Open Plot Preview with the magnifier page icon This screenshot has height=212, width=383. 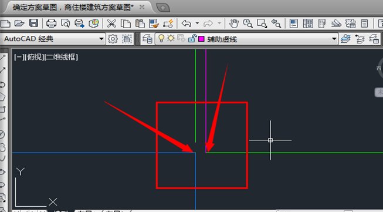click(x=66, y=23)
